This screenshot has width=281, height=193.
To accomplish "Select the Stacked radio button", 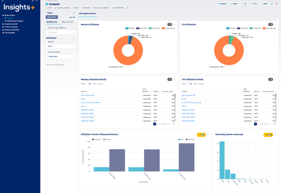I will point(104,139).
